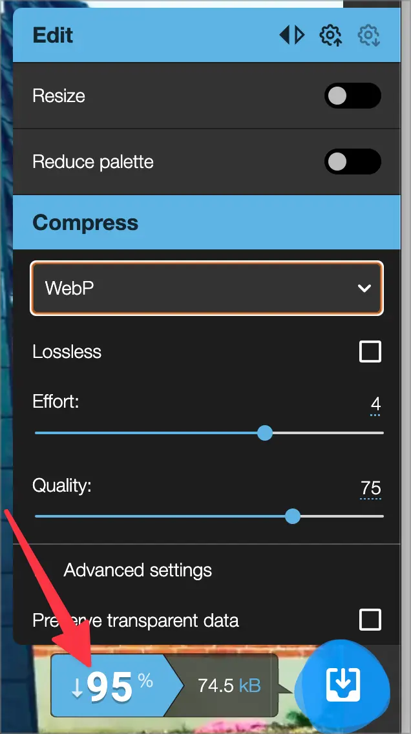This screenshot has height=734, width=411.
Task: Click the Reduce palette label text
Action: point(93,162)
